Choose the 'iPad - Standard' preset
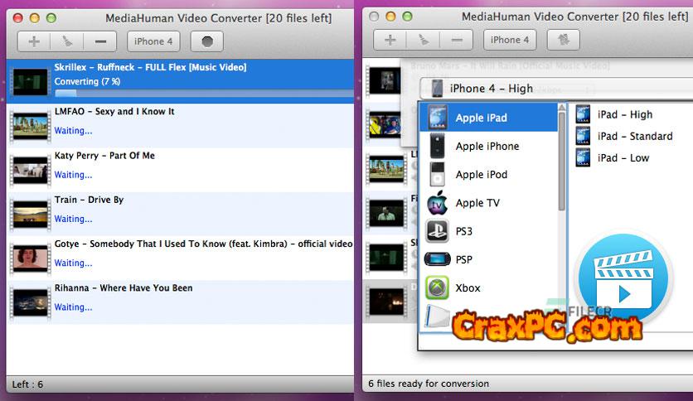Screen dimensions: 693x401 pos(634,136)
